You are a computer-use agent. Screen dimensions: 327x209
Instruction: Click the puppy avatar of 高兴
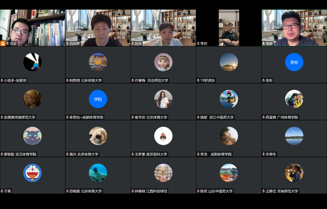(98, 136)
